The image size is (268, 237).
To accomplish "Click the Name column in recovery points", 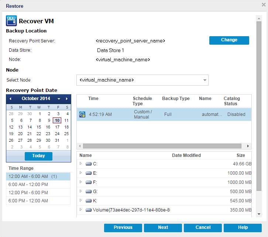I will pyautogui.click(x=205, y=99).
